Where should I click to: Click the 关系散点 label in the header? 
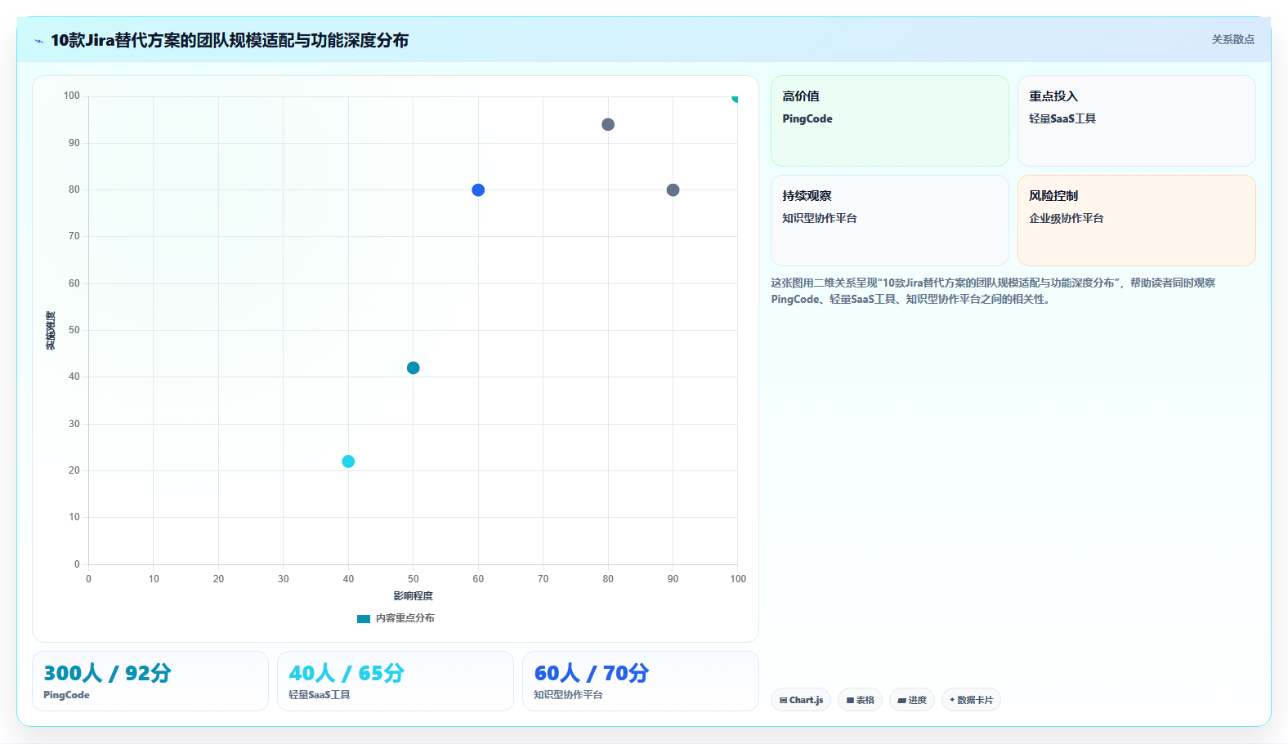click(x=1232, y=39)
